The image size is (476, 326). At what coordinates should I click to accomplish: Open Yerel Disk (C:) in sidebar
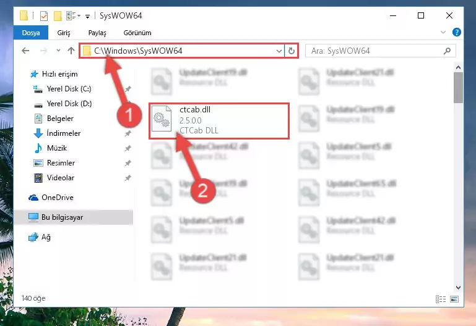tap(63, 89)
